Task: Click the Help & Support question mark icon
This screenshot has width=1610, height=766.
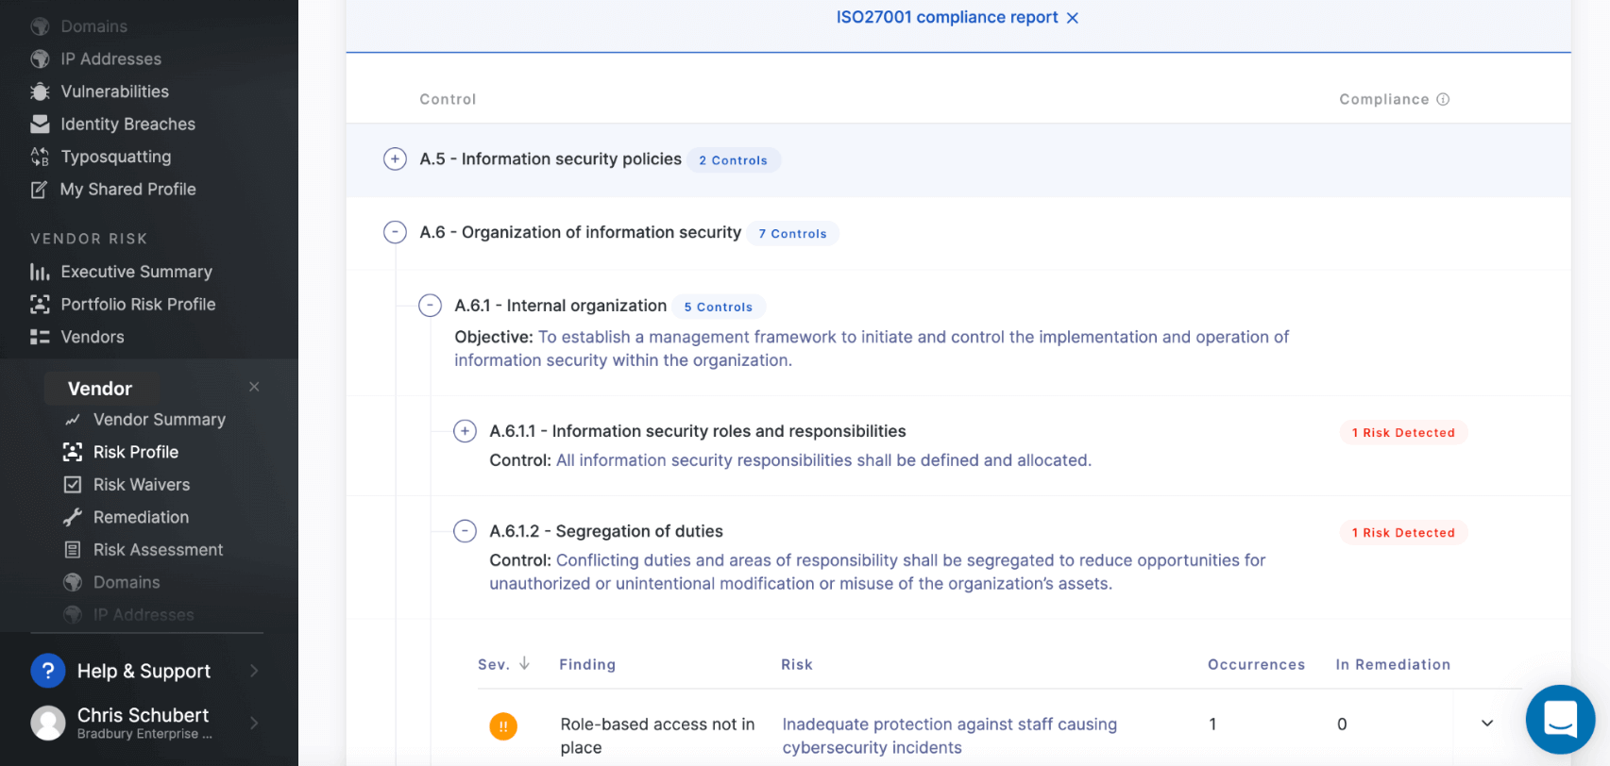Action: 48,671
